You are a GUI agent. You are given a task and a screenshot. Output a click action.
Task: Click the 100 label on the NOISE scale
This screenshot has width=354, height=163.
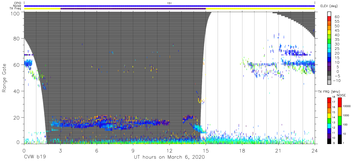[346, 124]
